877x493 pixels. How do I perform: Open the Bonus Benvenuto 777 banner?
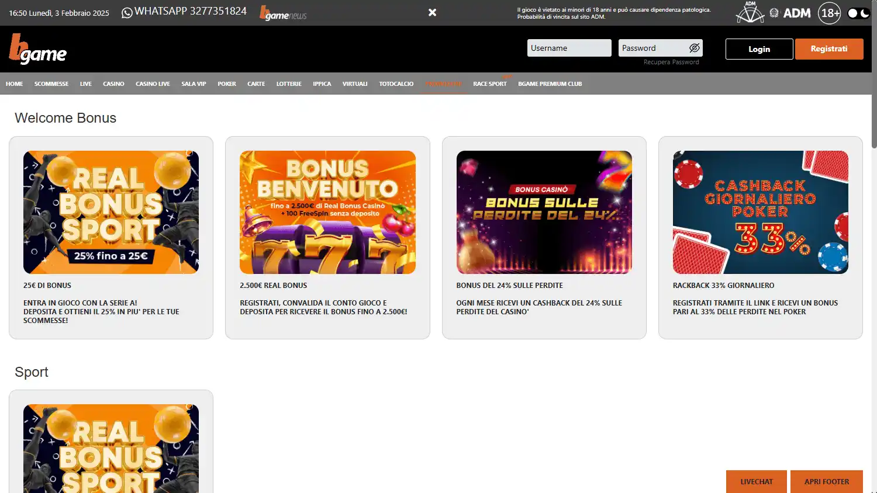coord(327,212)
